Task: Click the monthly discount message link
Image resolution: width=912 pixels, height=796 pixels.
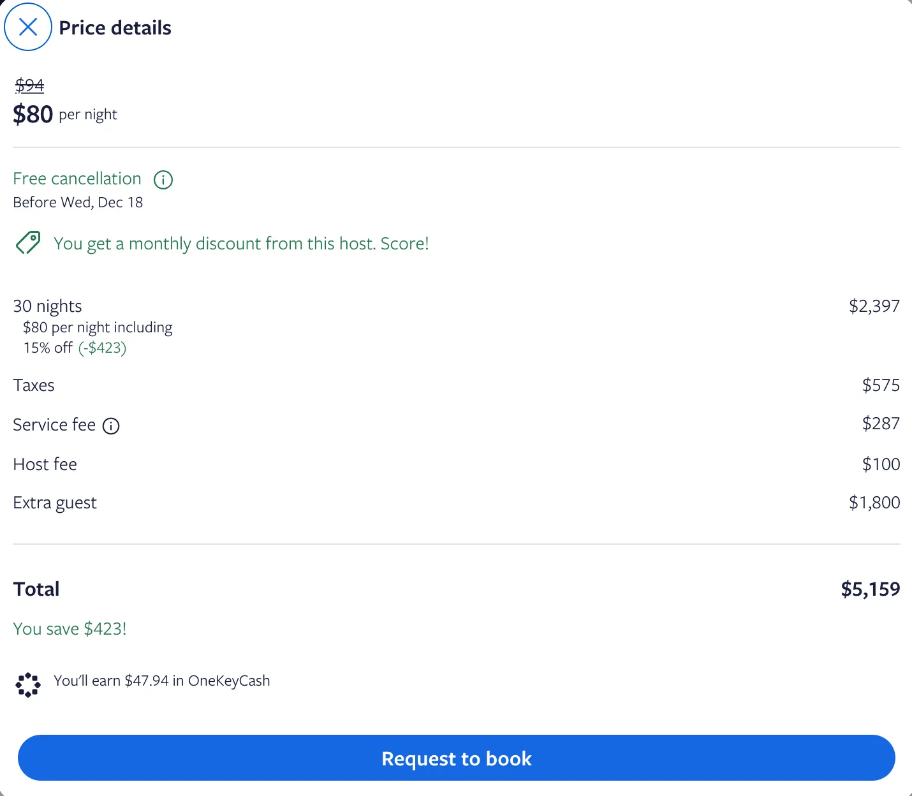Action: pyautogui.click(x=241, y=243)
